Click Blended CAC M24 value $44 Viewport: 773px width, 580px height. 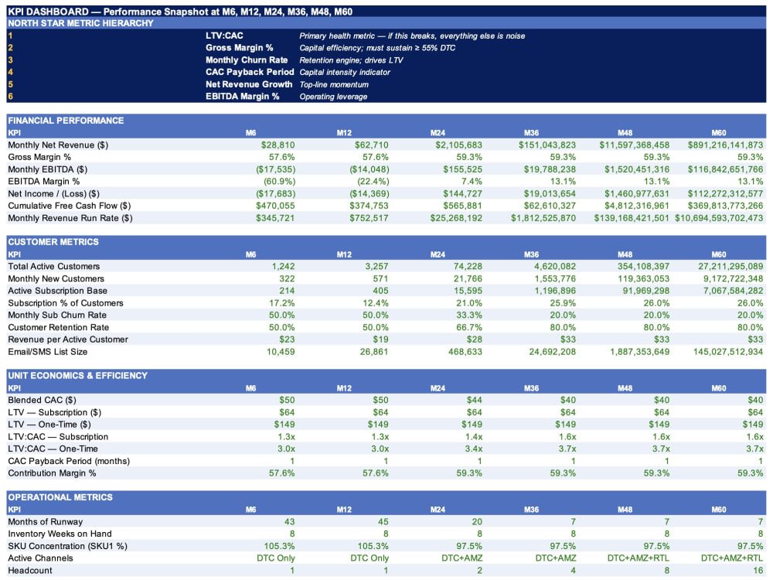click(x=475, y=400)
